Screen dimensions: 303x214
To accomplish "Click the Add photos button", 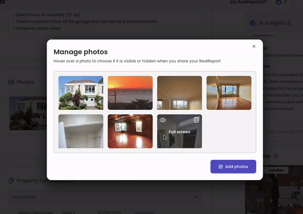I will pos(233,166).
